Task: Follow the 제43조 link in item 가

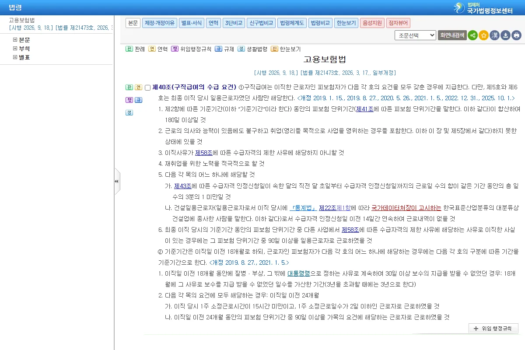Action: 183,186
